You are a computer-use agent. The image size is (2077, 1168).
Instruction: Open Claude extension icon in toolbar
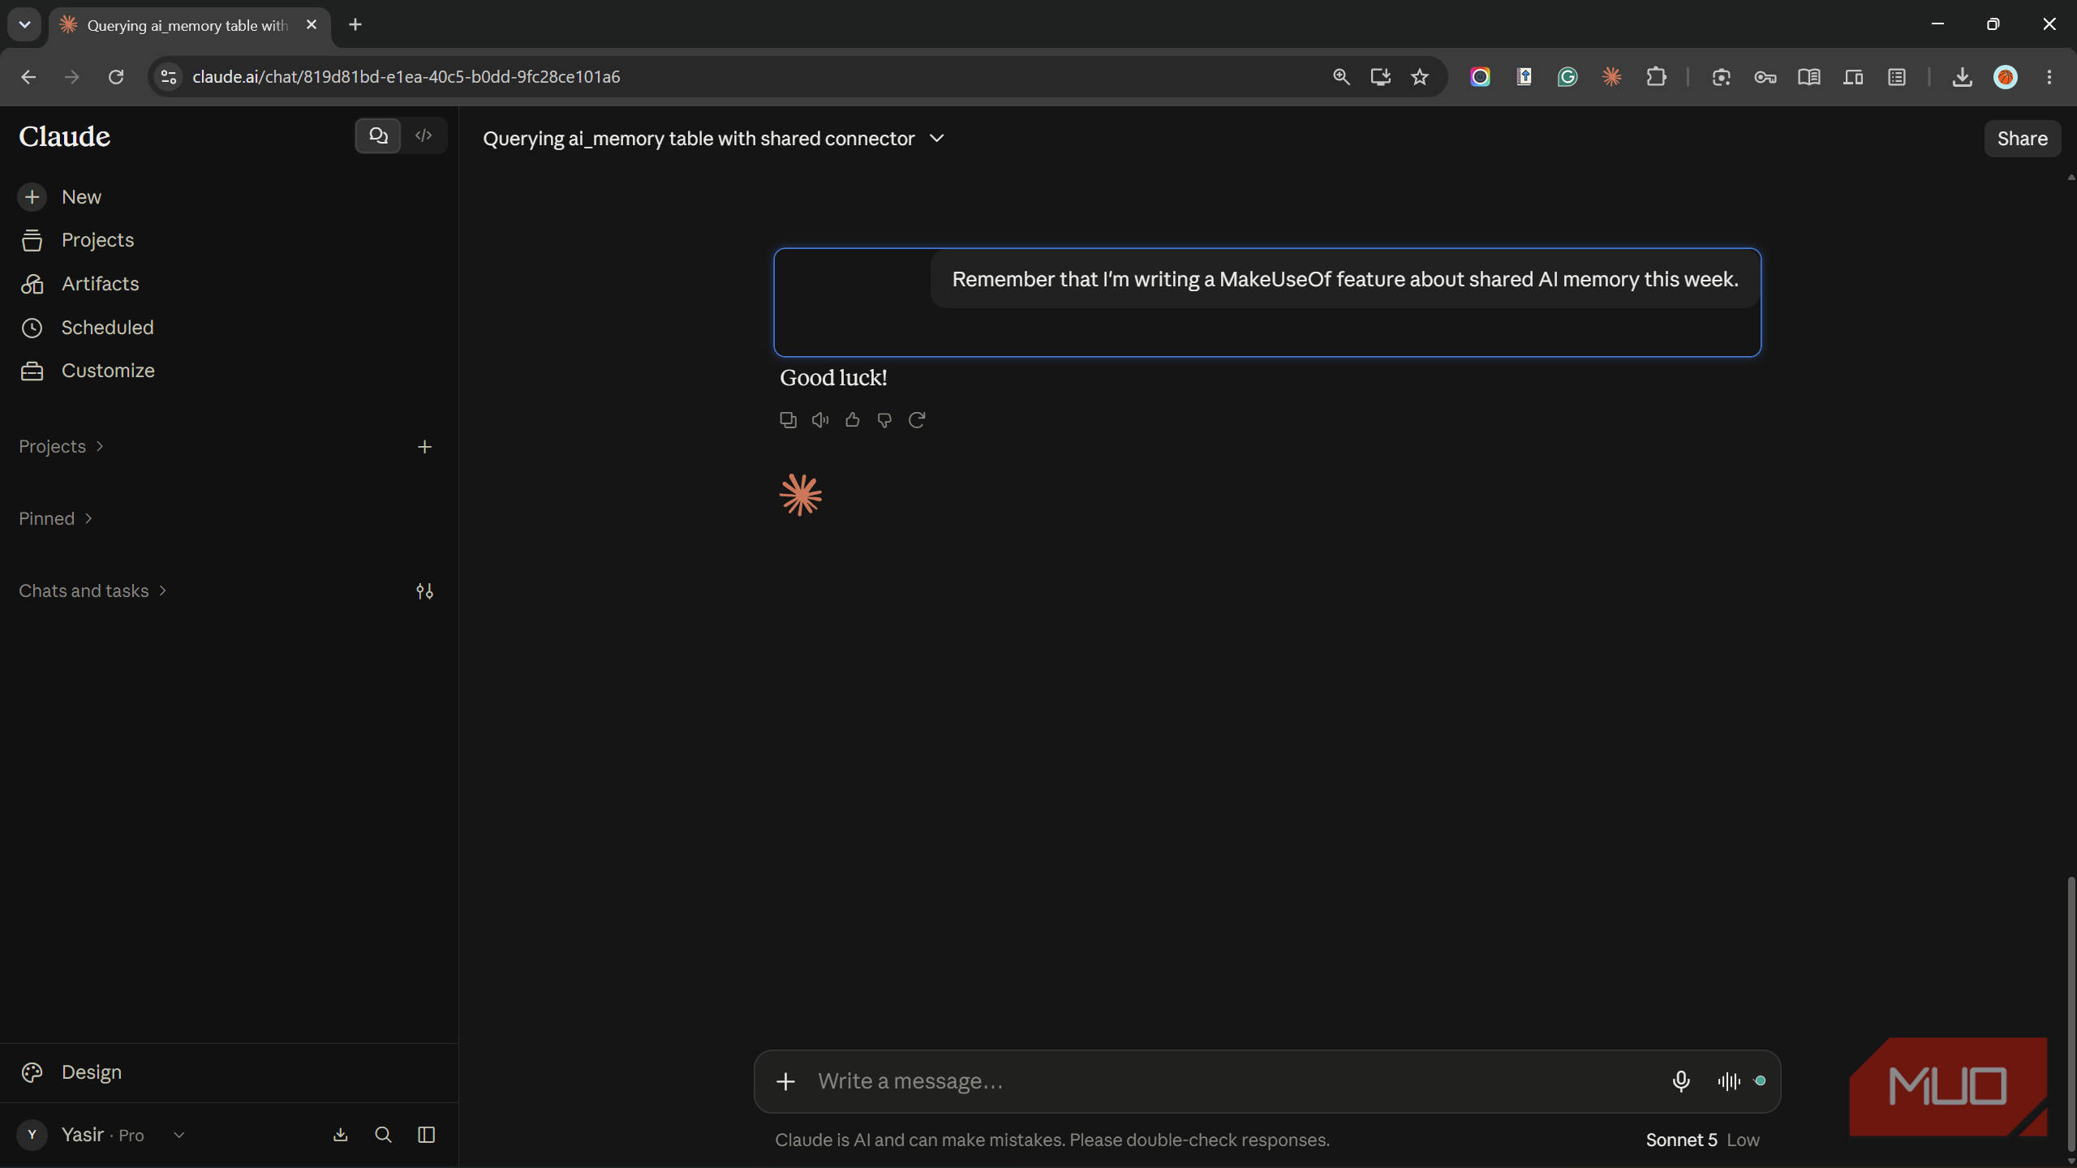[x=1611, y=77]
